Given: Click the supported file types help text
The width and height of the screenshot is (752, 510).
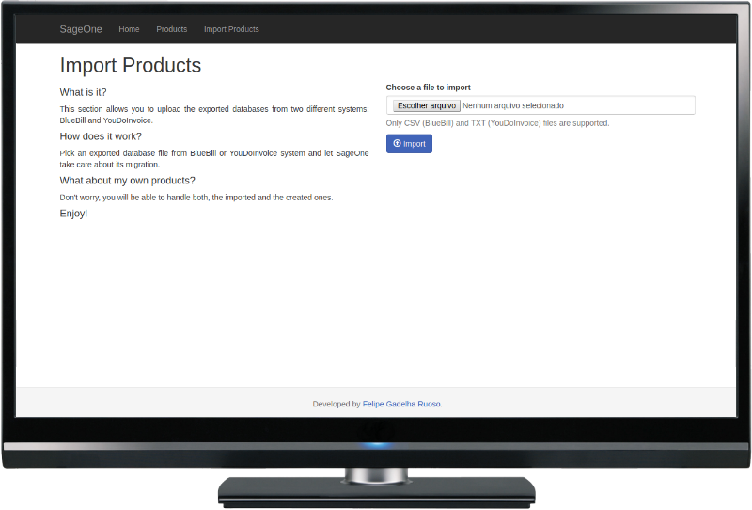Looking at the screenshot, I should pyautogui.click(x=497, y=123).
